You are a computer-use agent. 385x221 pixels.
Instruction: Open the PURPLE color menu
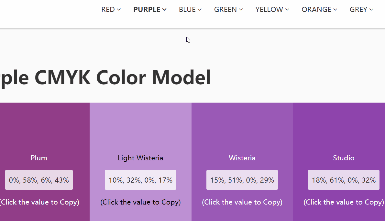tap(150, 10)
